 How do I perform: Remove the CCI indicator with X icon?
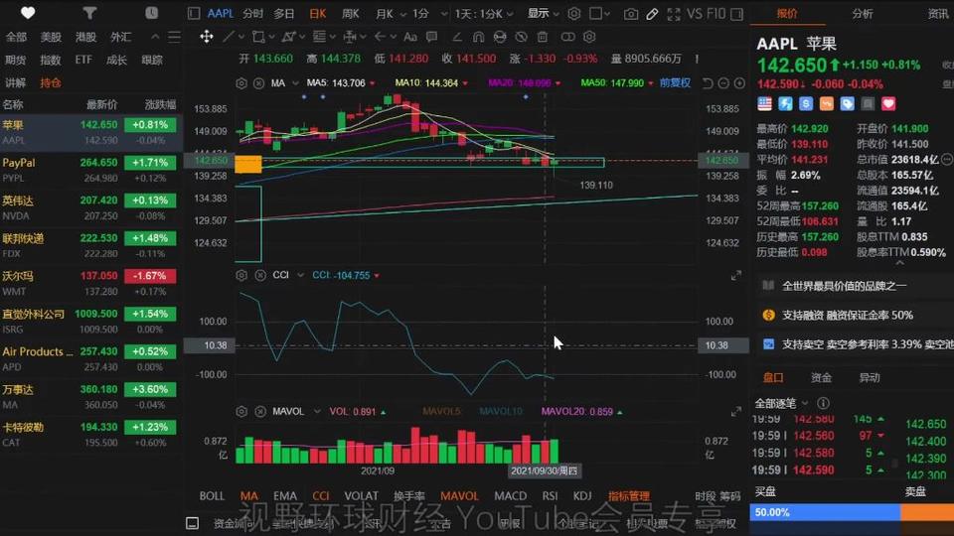pyautogui.click(x=260, y=275)
